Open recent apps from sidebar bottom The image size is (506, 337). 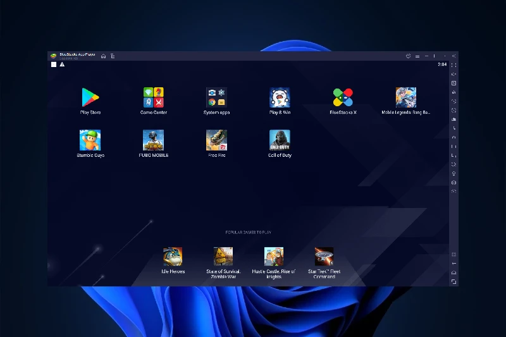click(x=454, y=281)
